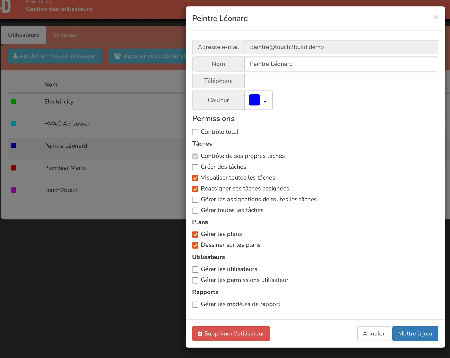Click the user icon on Ajouter un nouvel utilisateur
This screenshot has width=450, height=358.
pyautogui.click(x=15, y=56)
